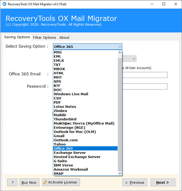This screenshot has height=191, width=182.
Task: Select G Suite from the list
Action: [86, 161]
